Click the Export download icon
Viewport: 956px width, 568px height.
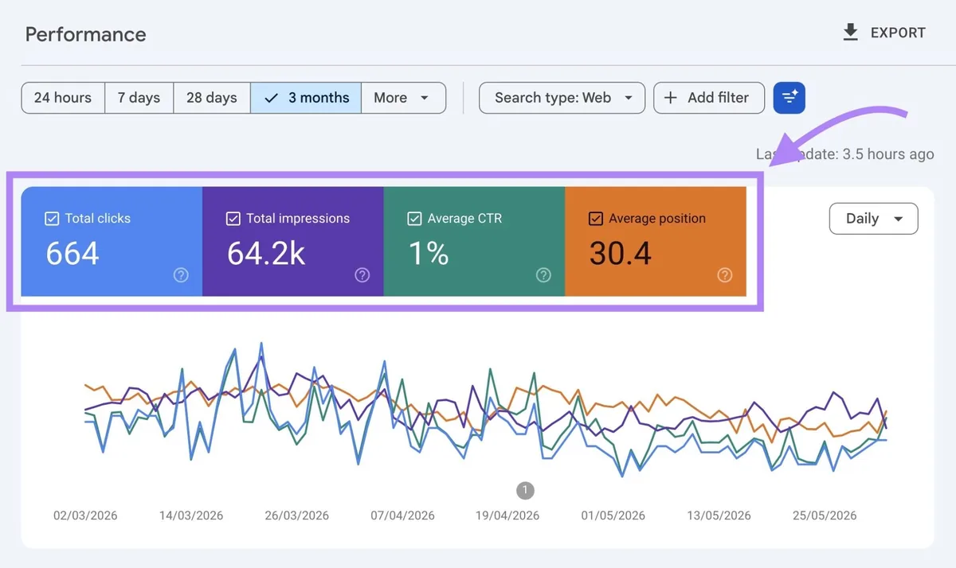click(850, 33)
